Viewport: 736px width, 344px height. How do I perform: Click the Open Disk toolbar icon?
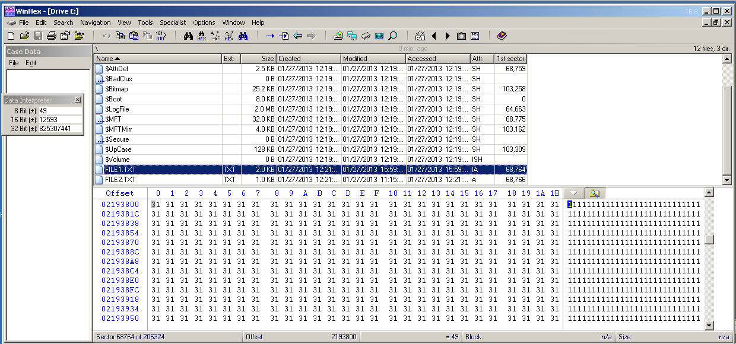338,36
